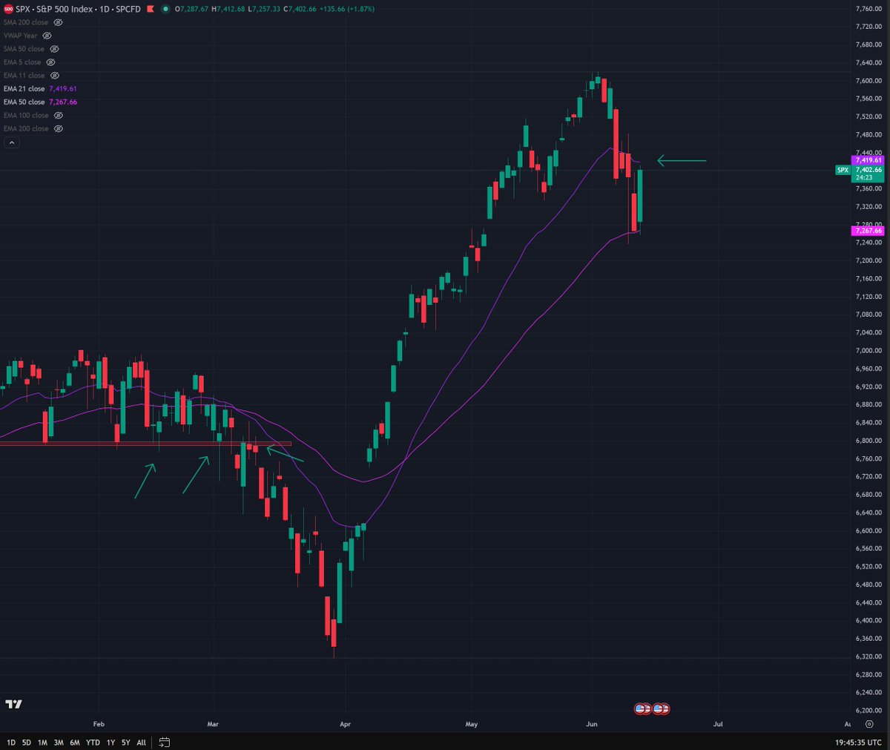This screenshot has height=750, width=890.
Task: Click the Mar label on time axis
Action: [x=213, y=724]
